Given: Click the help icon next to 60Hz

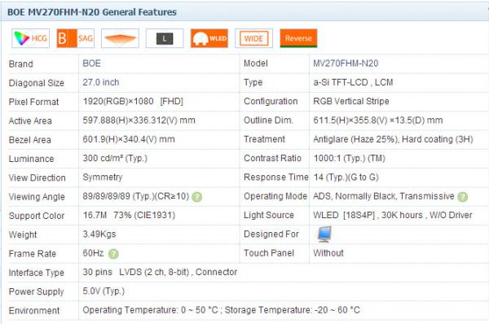Looking at the screenshot, I should (x=113, y=254).
